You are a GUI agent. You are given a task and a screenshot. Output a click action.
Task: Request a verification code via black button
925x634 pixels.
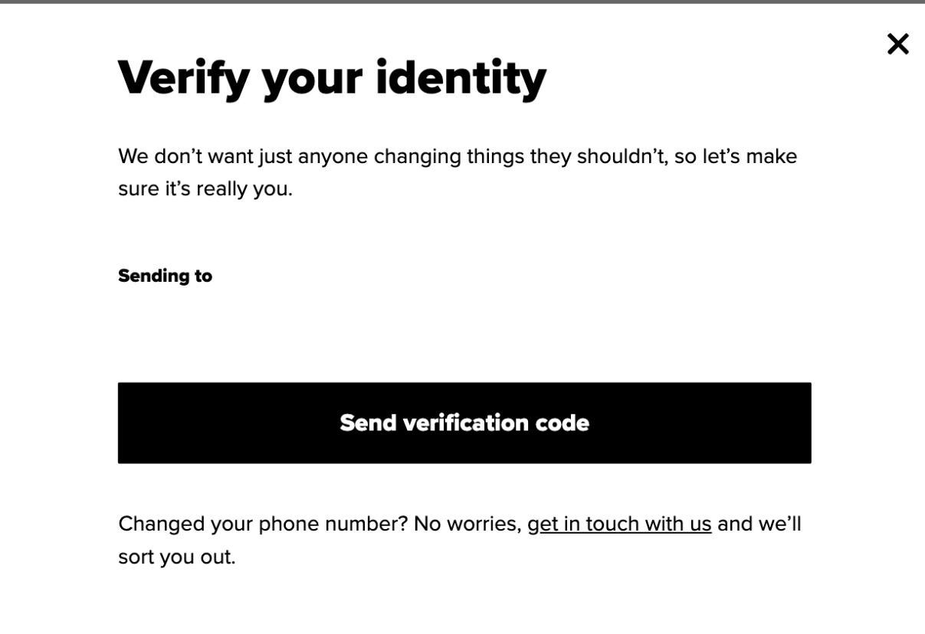point(464,423)
